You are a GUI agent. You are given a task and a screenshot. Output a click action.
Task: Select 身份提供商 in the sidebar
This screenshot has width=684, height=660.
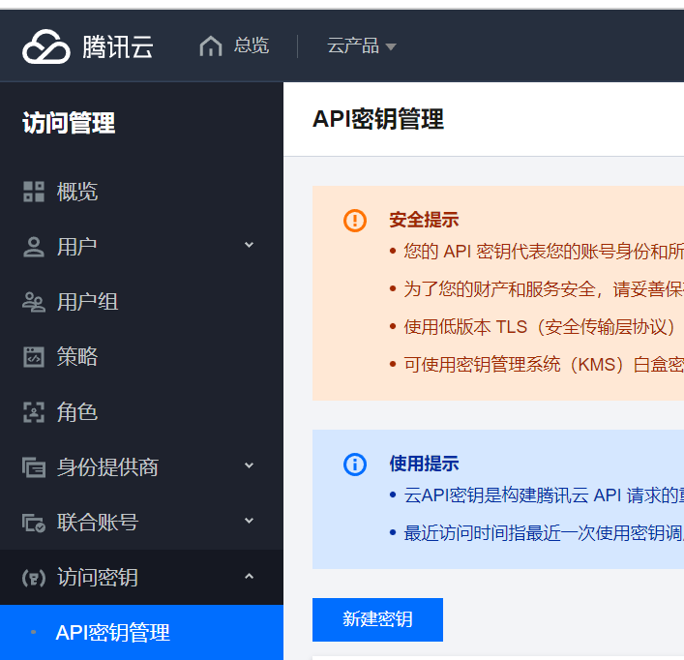coord(107,467)
